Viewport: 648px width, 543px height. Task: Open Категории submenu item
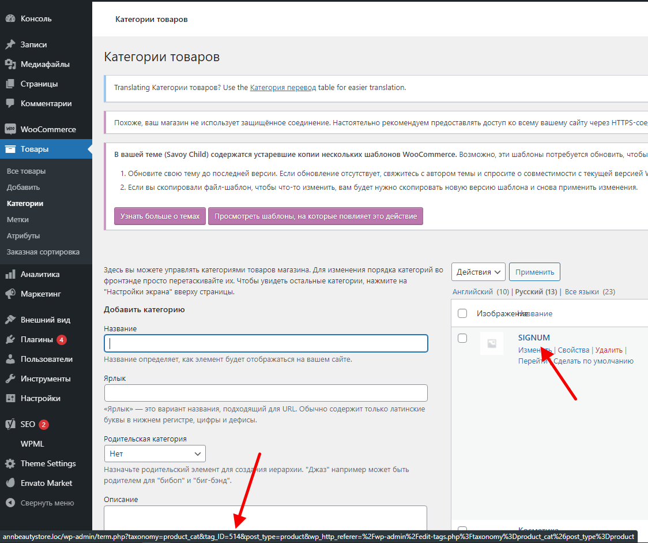pos(25,204)
